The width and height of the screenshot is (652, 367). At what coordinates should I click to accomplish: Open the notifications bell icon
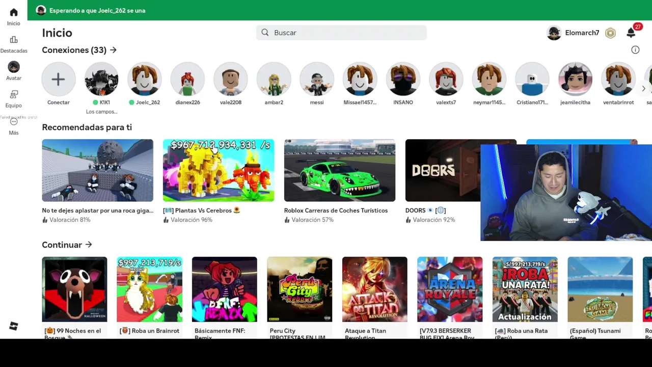pyautogui.click(x=631, y=33)
